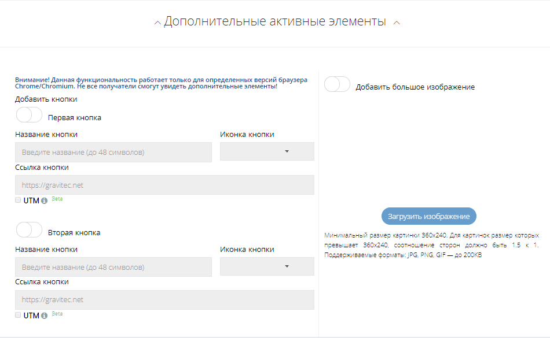Click the info icon beside first button's UTM
This screenshot has width=550, height=338.
[44, 201]
